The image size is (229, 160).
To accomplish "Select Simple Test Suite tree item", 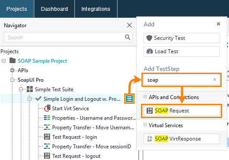I will (x=54, y=89).
